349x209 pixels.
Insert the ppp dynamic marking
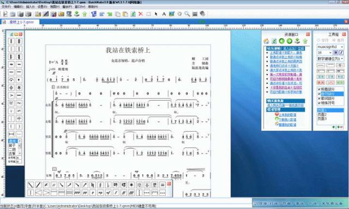point(77,193)
